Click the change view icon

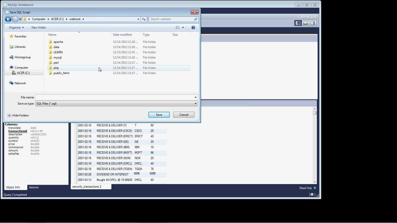point(178,28)
